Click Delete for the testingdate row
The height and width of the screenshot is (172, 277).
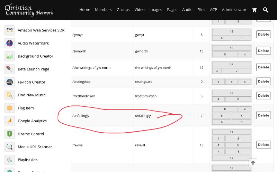263,82
